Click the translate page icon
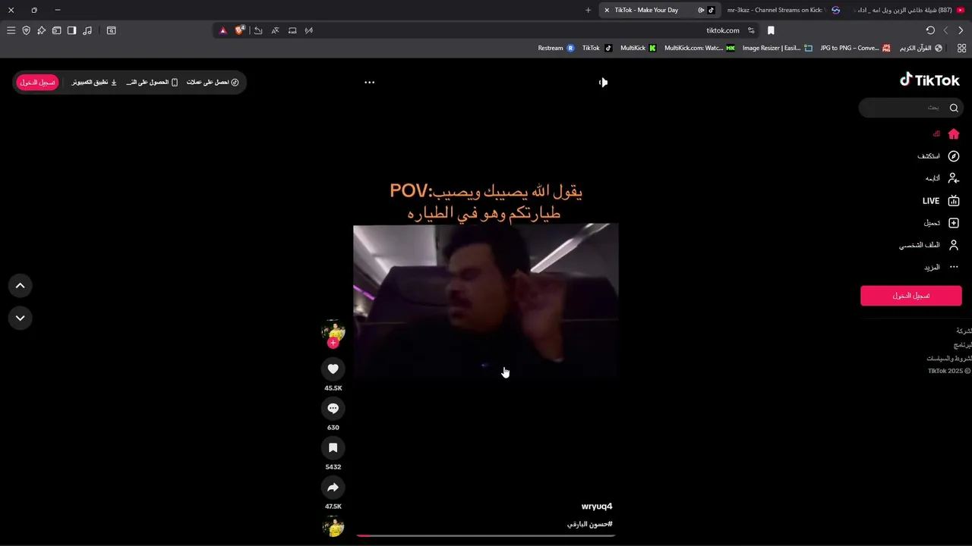This screenshot has width=972, height=546. 275,30
